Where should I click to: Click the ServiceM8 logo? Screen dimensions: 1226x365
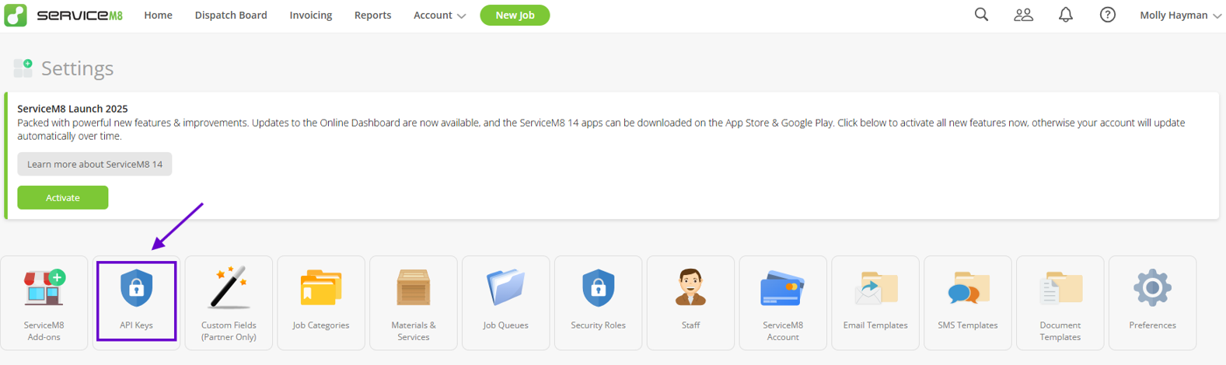coord(64,16)
